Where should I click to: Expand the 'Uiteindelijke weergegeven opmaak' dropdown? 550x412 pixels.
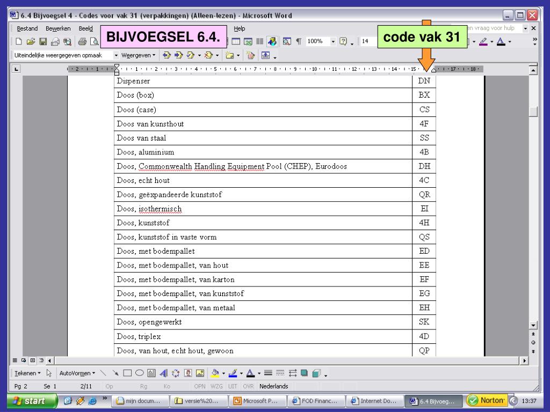(x=116, y=55)
